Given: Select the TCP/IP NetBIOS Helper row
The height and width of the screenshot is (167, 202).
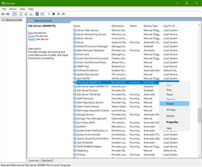Looking at the screenshot, I should coord(126,147).
